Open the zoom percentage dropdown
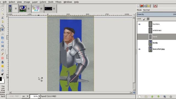The height and width of the screenshot is (99, 176). point(39,96)
